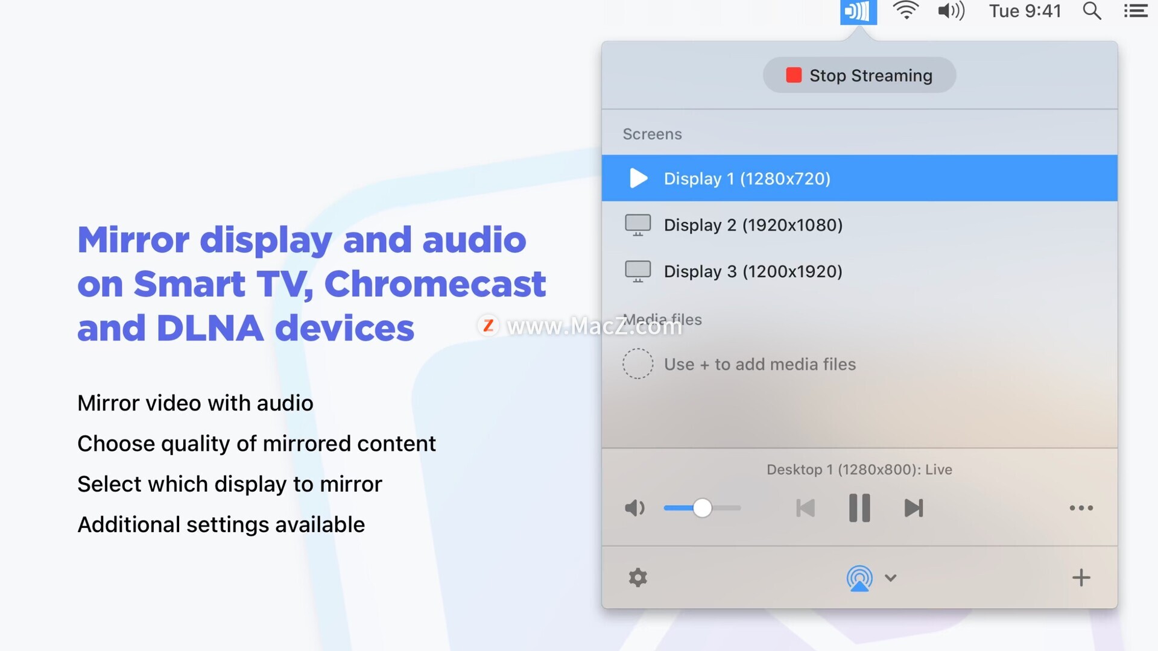
Task: Click the monitor icon beside Display 2
Action: pos(638,225)
